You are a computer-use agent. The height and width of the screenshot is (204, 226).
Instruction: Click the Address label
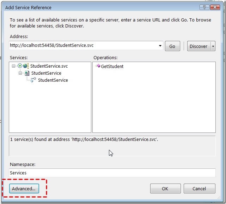click(x=19, y=36)
